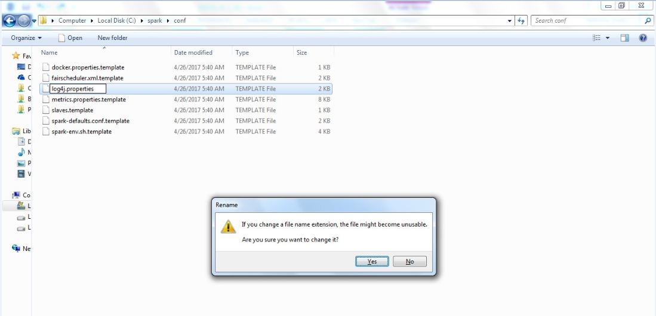Click Yes in the Rename dialog

click(x=372, y=261)
